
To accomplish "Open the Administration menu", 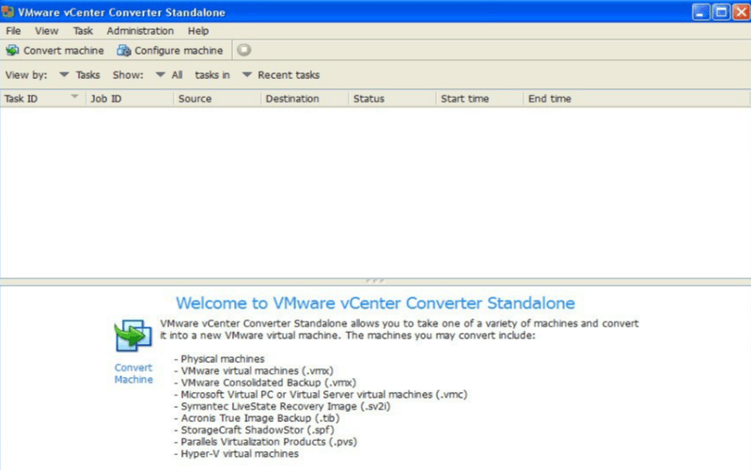I will 140,31.
